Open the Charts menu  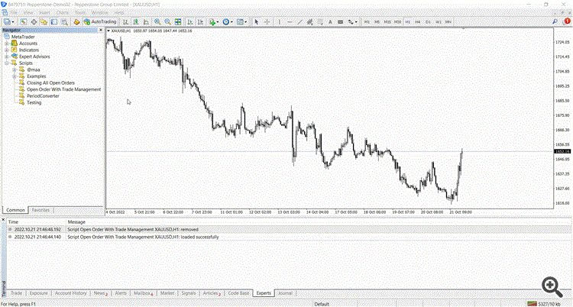point(63,13)
